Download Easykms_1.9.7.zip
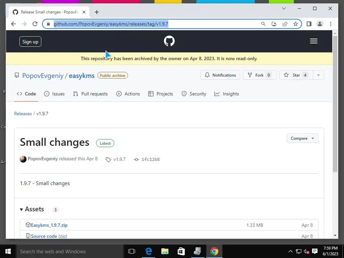344x258 pixels. (49, 225)
